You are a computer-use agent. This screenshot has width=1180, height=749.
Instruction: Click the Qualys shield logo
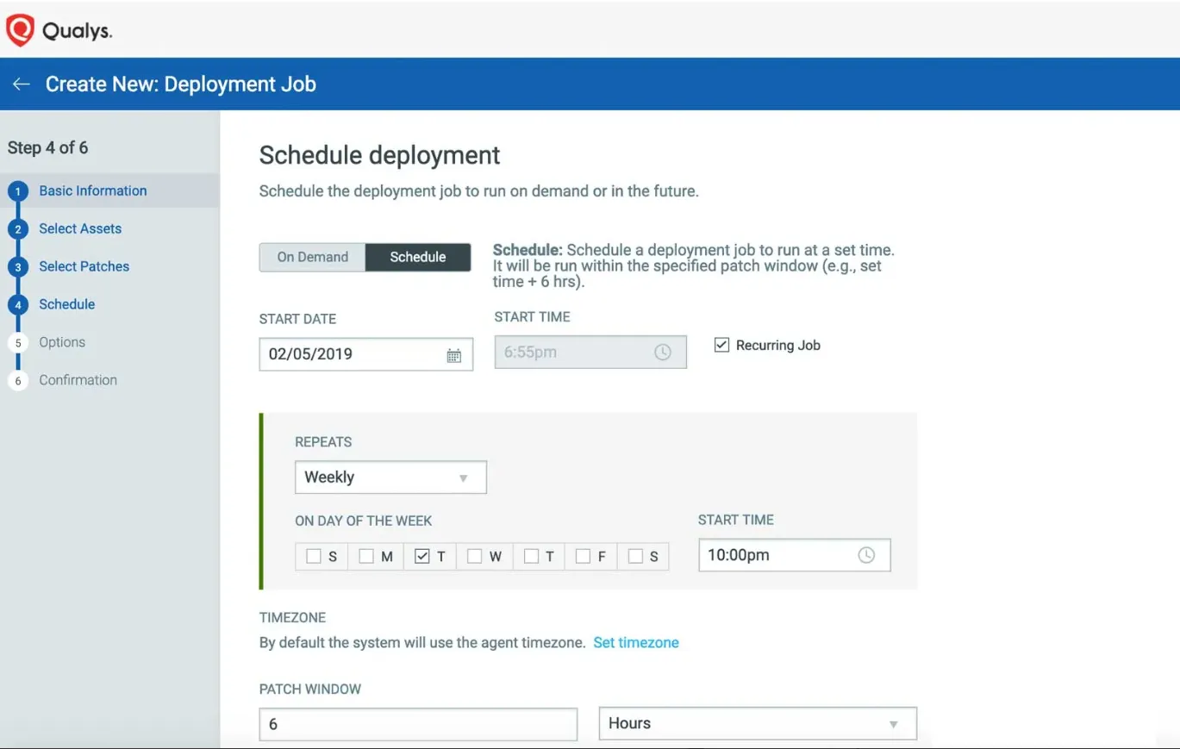(x=19, y=31)
